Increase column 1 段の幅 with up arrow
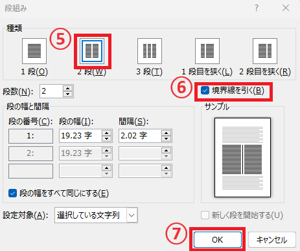 click(x=107, y=133)
